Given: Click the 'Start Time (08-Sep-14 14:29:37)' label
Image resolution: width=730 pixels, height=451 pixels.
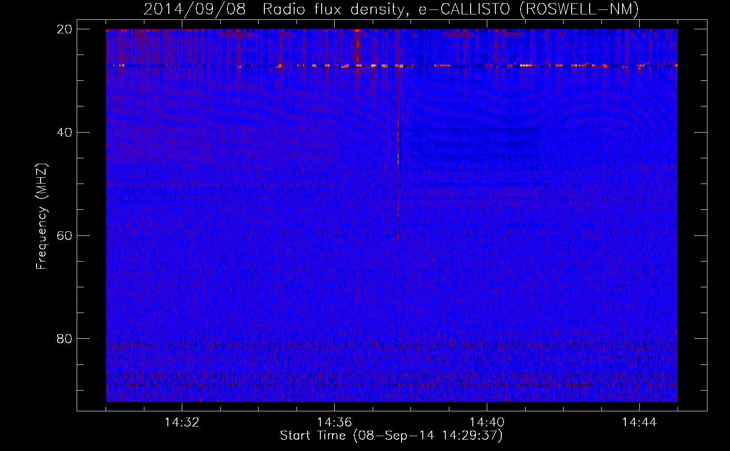Looking at the screenshot, I should pos(391,436).
